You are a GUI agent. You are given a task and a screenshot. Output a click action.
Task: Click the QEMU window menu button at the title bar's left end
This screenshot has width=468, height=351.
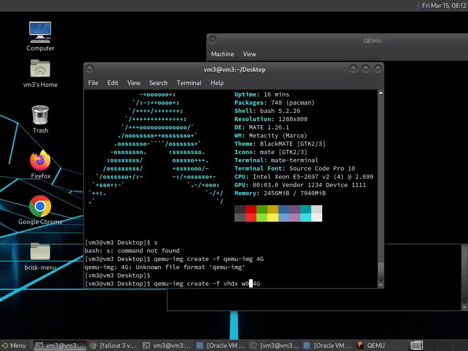coord(213,40)
